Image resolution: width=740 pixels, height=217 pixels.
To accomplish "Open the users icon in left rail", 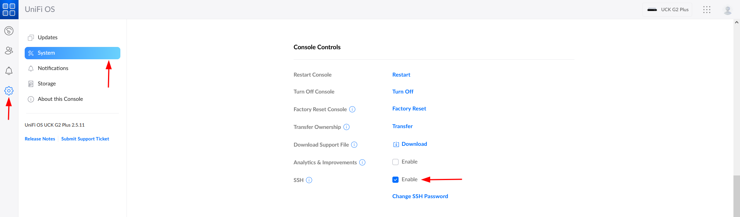I will [9, 50].
